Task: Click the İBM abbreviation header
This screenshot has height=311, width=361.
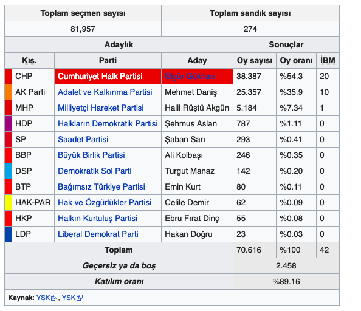Action: click(x=328, y=61)
